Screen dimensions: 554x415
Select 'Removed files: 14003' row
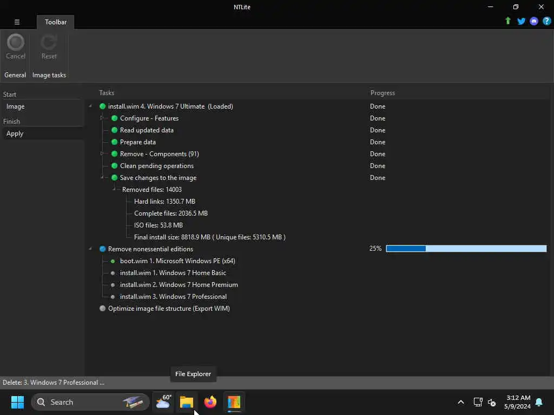[x=152, y=190]
